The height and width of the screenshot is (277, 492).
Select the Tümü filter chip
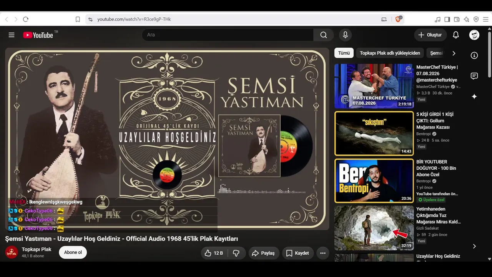344,53
